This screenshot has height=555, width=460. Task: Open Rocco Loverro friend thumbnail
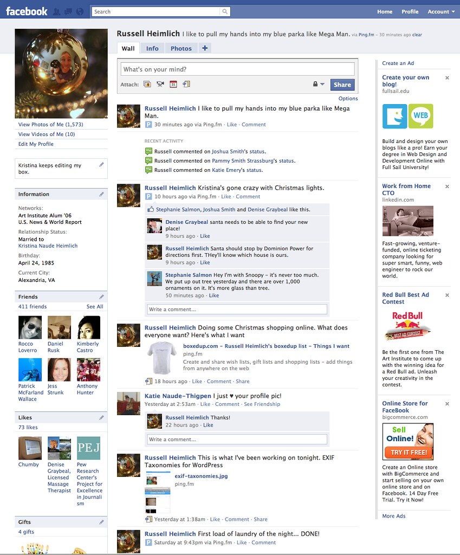[30, 327]
